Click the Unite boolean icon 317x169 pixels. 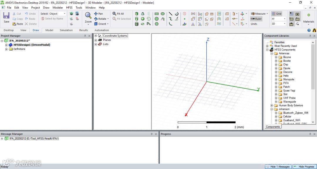(x=207, y=14)
